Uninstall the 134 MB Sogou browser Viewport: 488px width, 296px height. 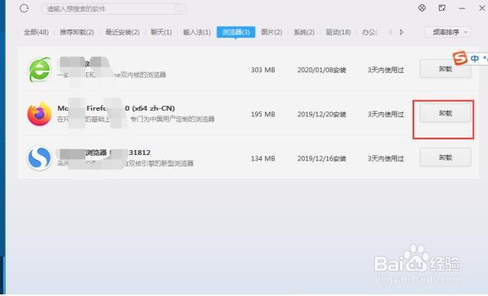445,157
